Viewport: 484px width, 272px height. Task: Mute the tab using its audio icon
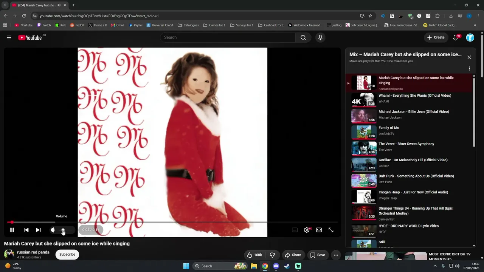pyautogui.click(x=59, y=5)
